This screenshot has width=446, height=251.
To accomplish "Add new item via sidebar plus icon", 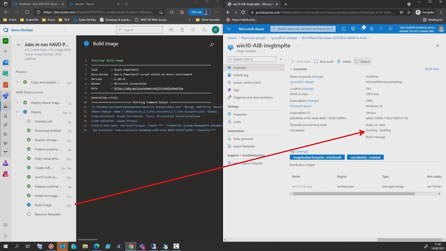I will [x=6, y=51].
